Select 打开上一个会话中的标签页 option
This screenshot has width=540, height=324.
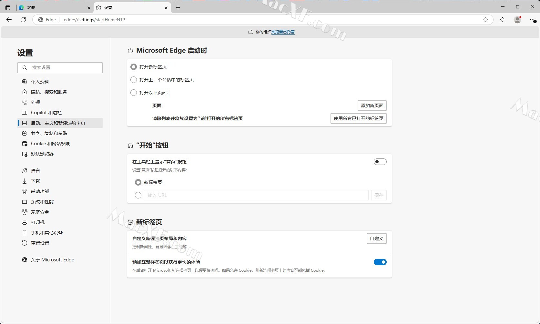click(x=134, y=80)
